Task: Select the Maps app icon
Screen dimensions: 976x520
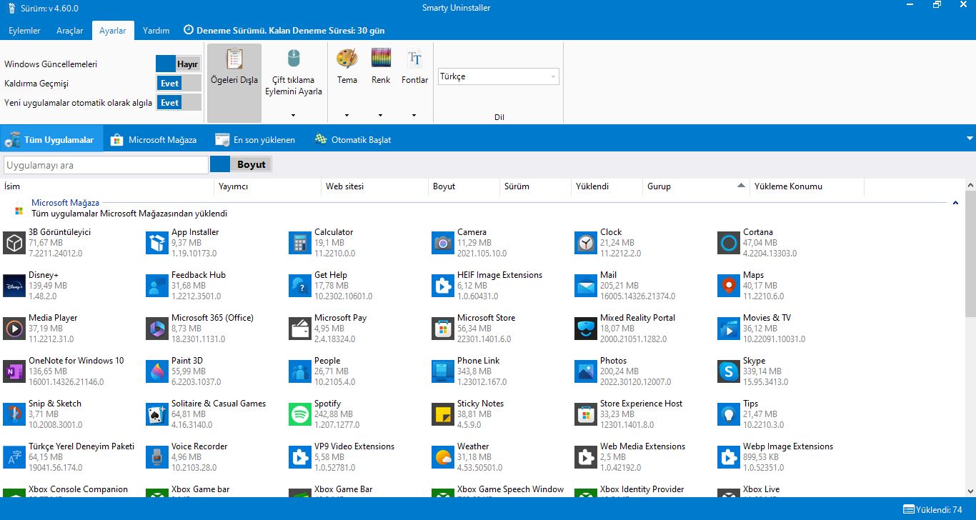Action: click(x=729, y=286)
